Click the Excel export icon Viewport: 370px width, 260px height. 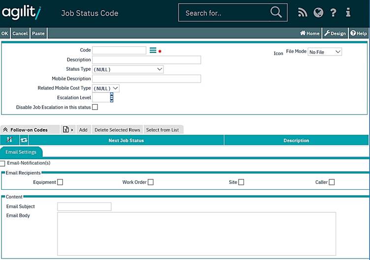tap(66, 130)
